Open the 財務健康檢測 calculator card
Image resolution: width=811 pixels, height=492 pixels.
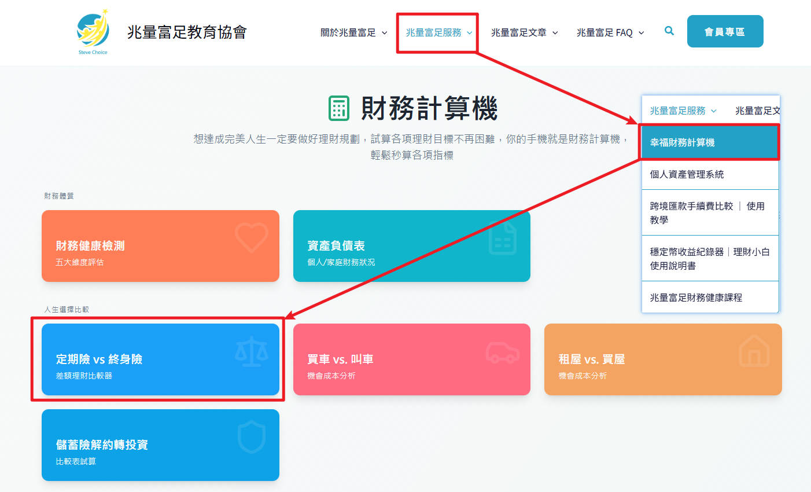click(160, 246)
